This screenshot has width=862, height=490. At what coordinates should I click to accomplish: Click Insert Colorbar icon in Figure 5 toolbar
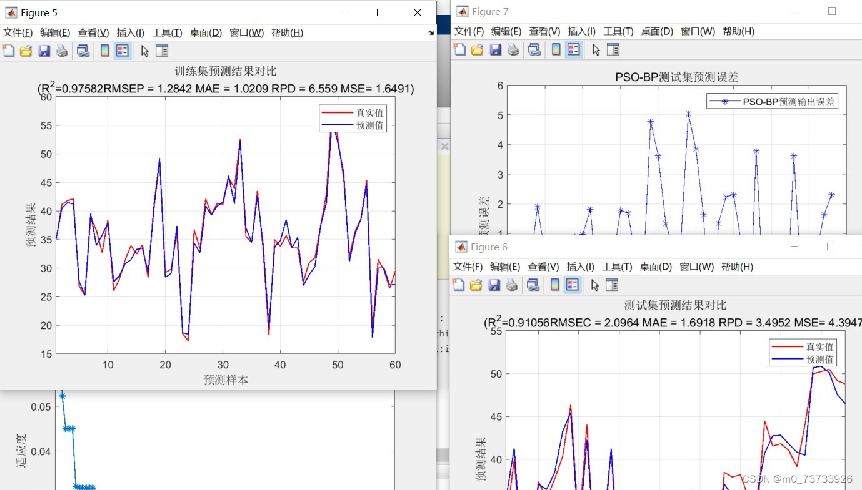104,51
